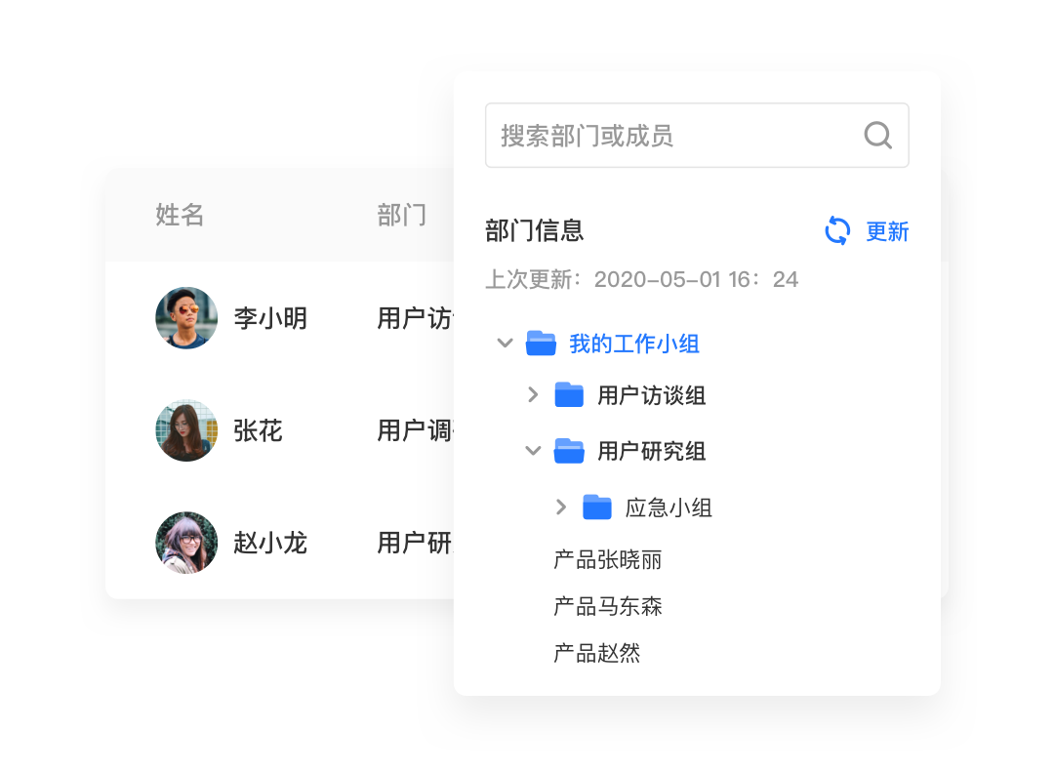Collapse the 用户研究组 tree node
The image size is (1054, 771).
point(532,451)
